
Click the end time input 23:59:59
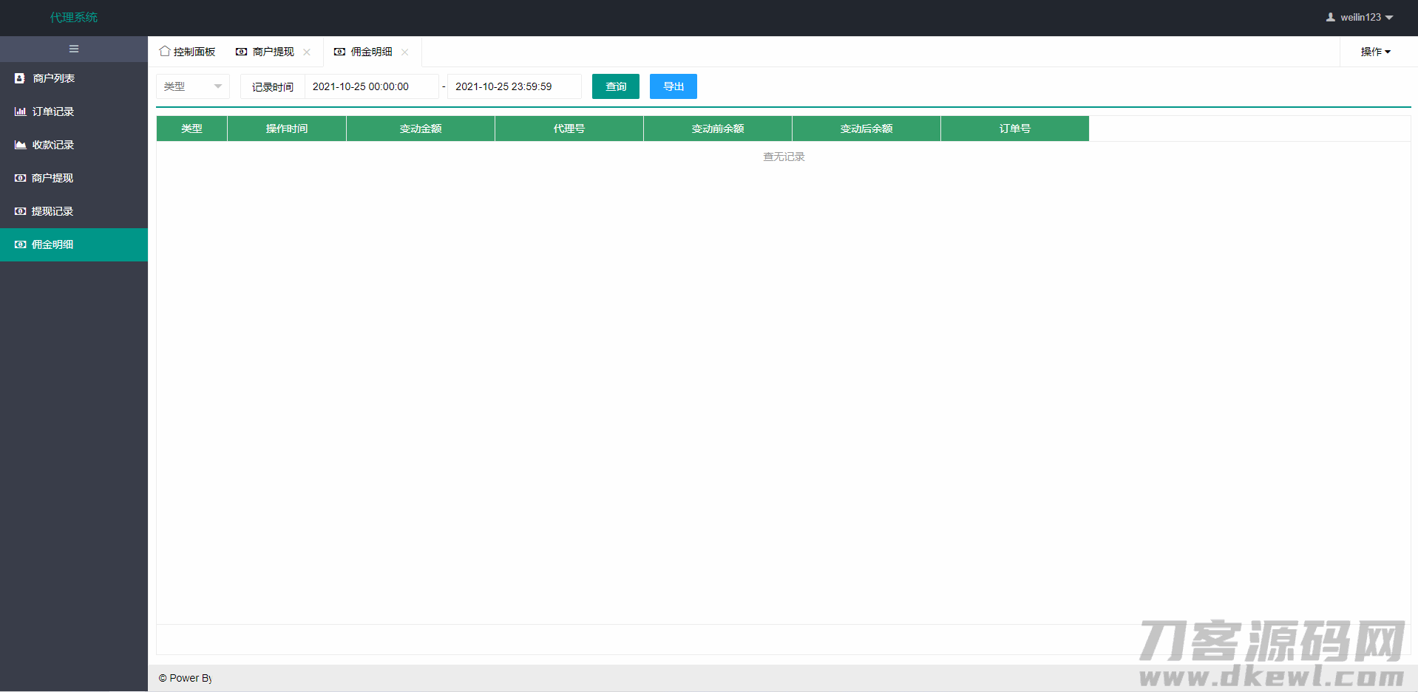tap(514, 86)
